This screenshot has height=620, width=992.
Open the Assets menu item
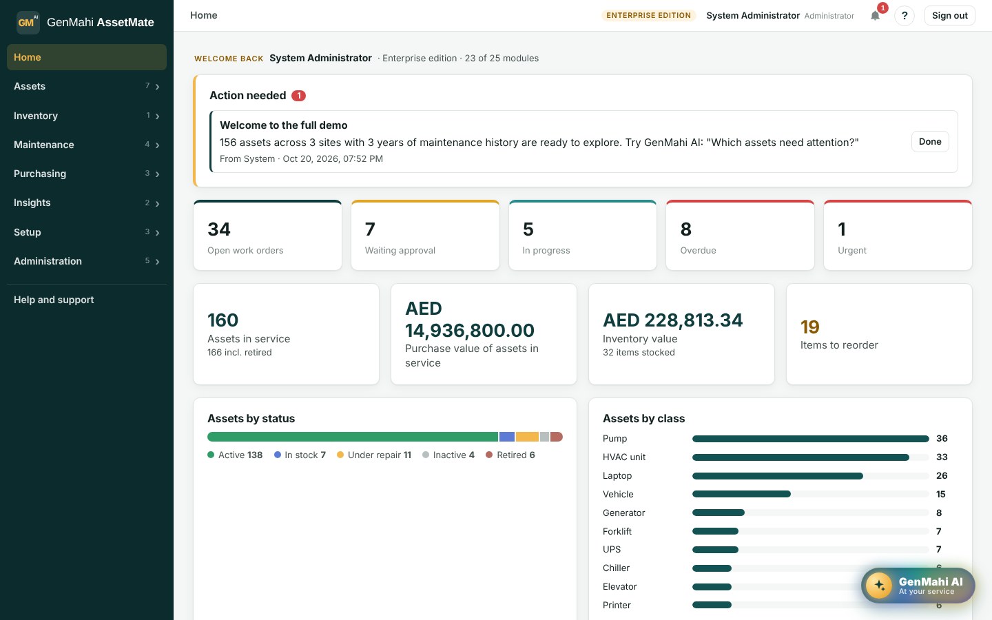click(87, 86)
